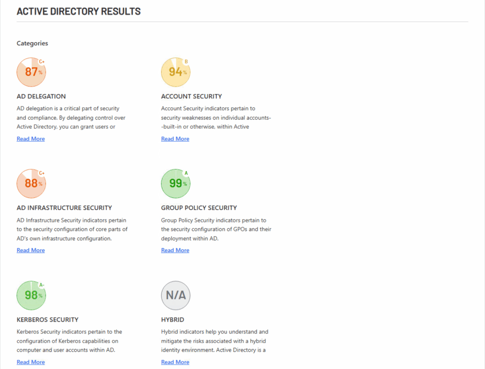Expand Read More under Kerberos Security
This screenshot has height=369, width=485.
(31, 362)
